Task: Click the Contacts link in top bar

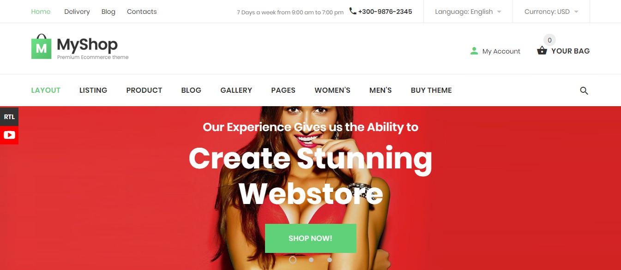Action: (142, 12)
